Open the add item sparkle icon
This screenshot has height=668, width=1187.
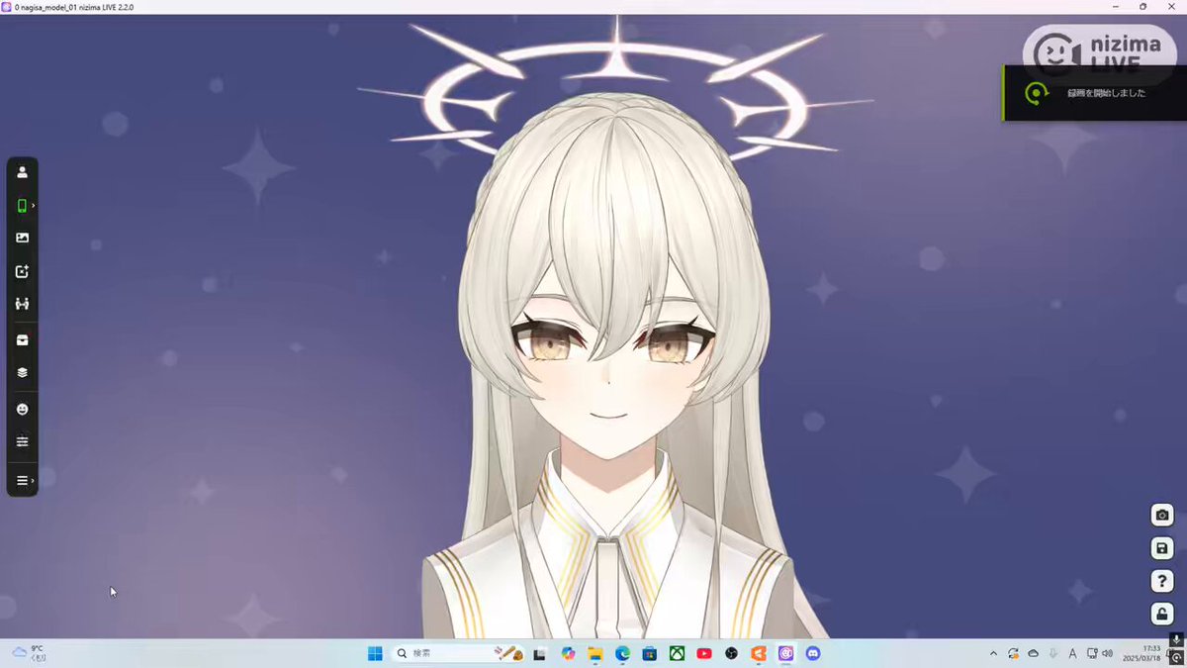(x=22, y=271)
